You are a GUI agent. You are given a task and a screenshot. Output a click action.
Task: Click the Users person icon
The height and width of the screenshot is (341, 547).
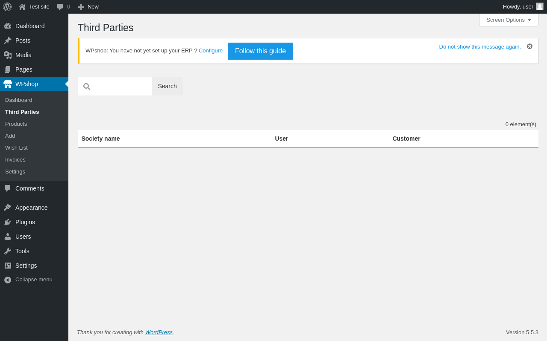(x=8, y=237)
